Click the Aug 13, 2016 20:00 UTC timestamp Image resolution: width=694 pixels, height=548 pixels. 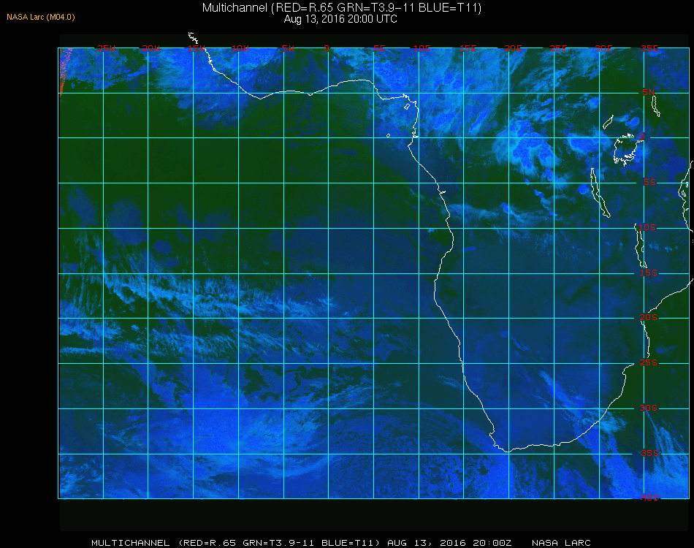click(340, 20)
